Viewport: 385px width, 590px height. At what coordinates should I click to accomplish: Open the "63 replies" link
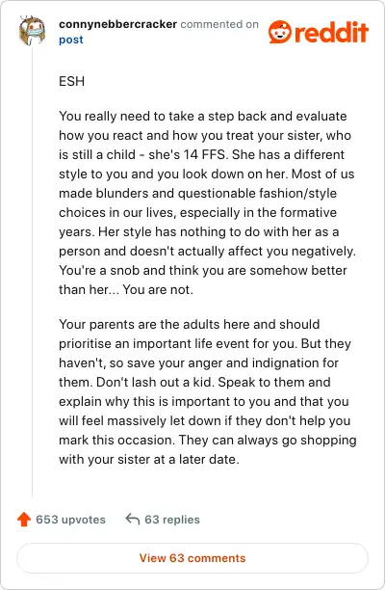pos(172,520)
